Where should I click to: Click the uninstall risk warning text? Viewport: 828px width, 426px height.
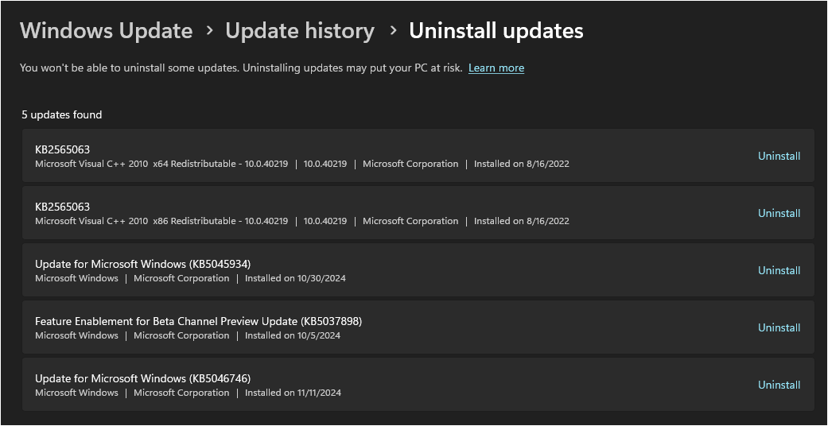240,68
